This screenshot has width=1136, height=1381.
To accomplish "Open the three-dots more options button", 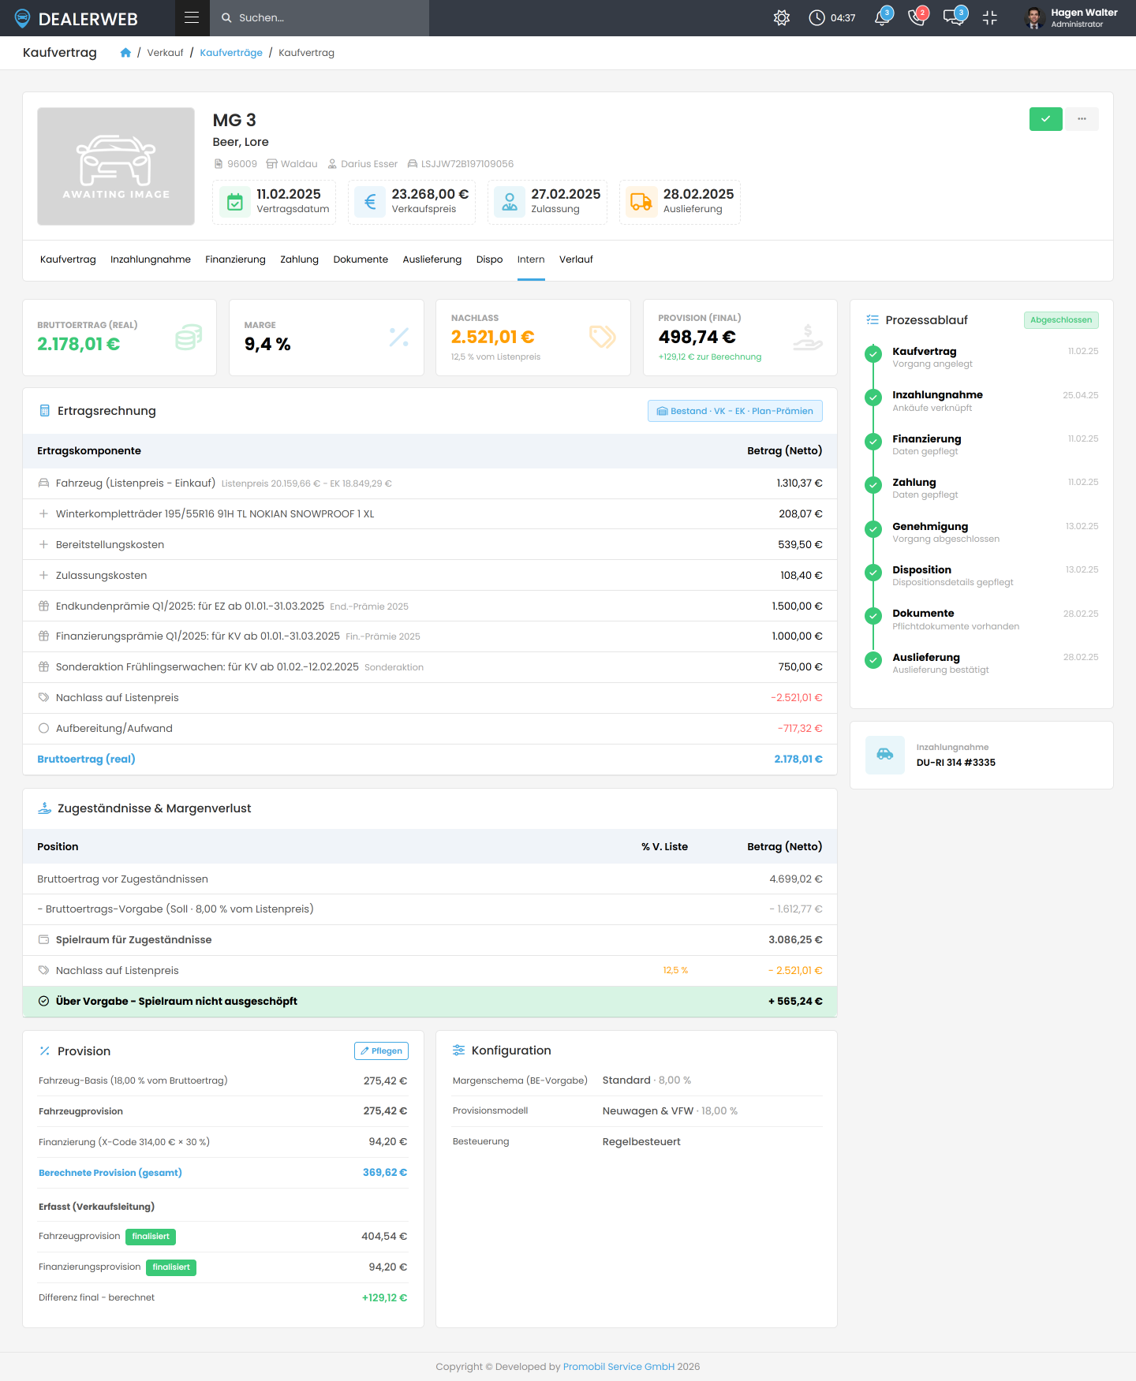I will [1082, 119].
